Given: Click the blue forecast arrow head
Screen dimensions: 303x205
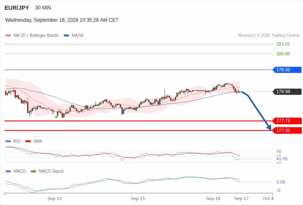Looking at the screenshot, I should (x=269, y=128).
